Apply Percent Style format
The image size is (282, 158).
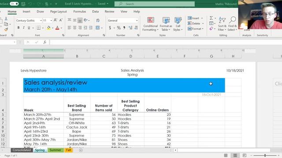(x=119, y=28)
